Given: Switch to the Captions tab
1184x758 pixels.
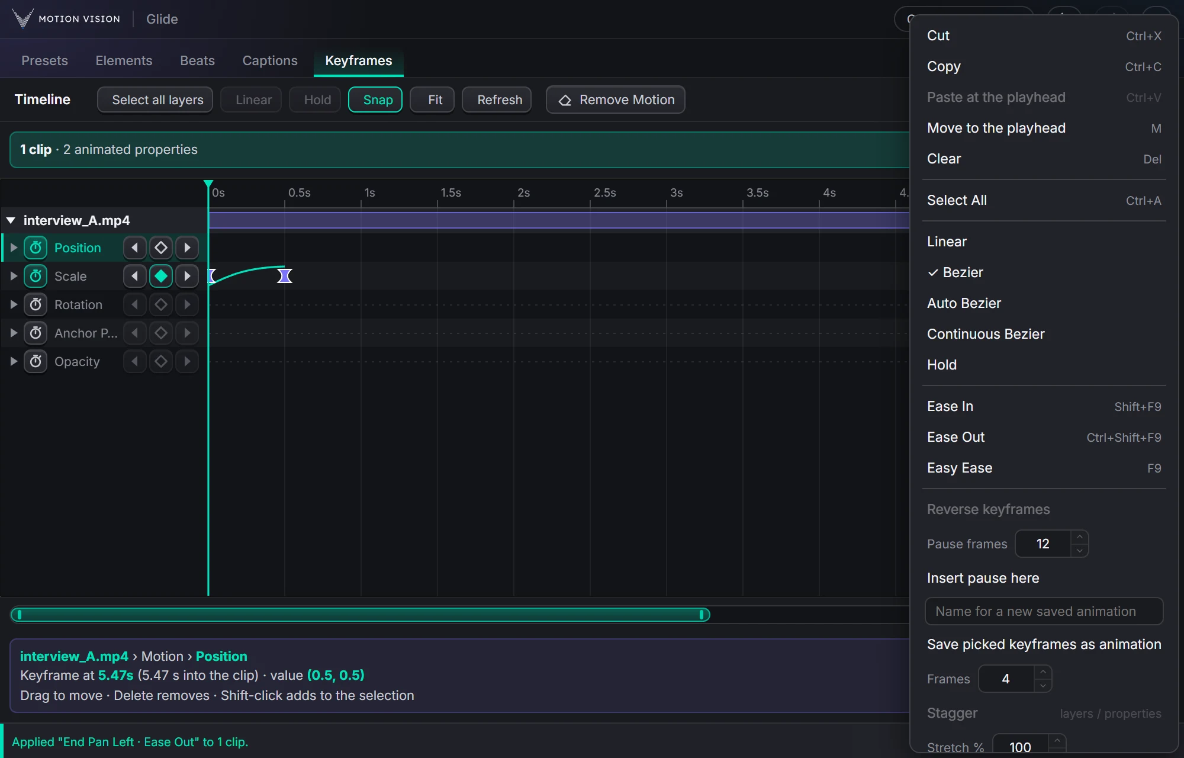Looking at the screenshot, I should pos(270,60).
